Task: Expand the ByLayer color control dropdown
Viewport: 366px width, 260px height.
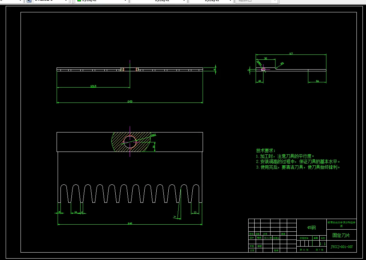Action: [x=125, y=1]
